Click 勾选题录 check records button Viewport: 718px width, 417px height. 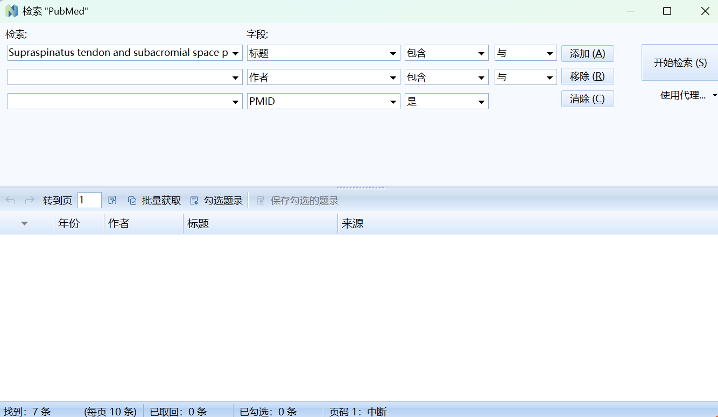216,201
